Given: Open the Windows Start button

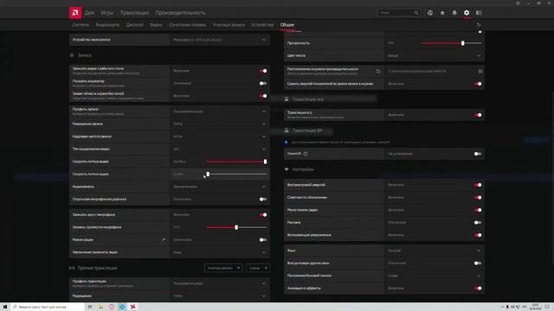Looking at the screenshot, I should (5, 307).
